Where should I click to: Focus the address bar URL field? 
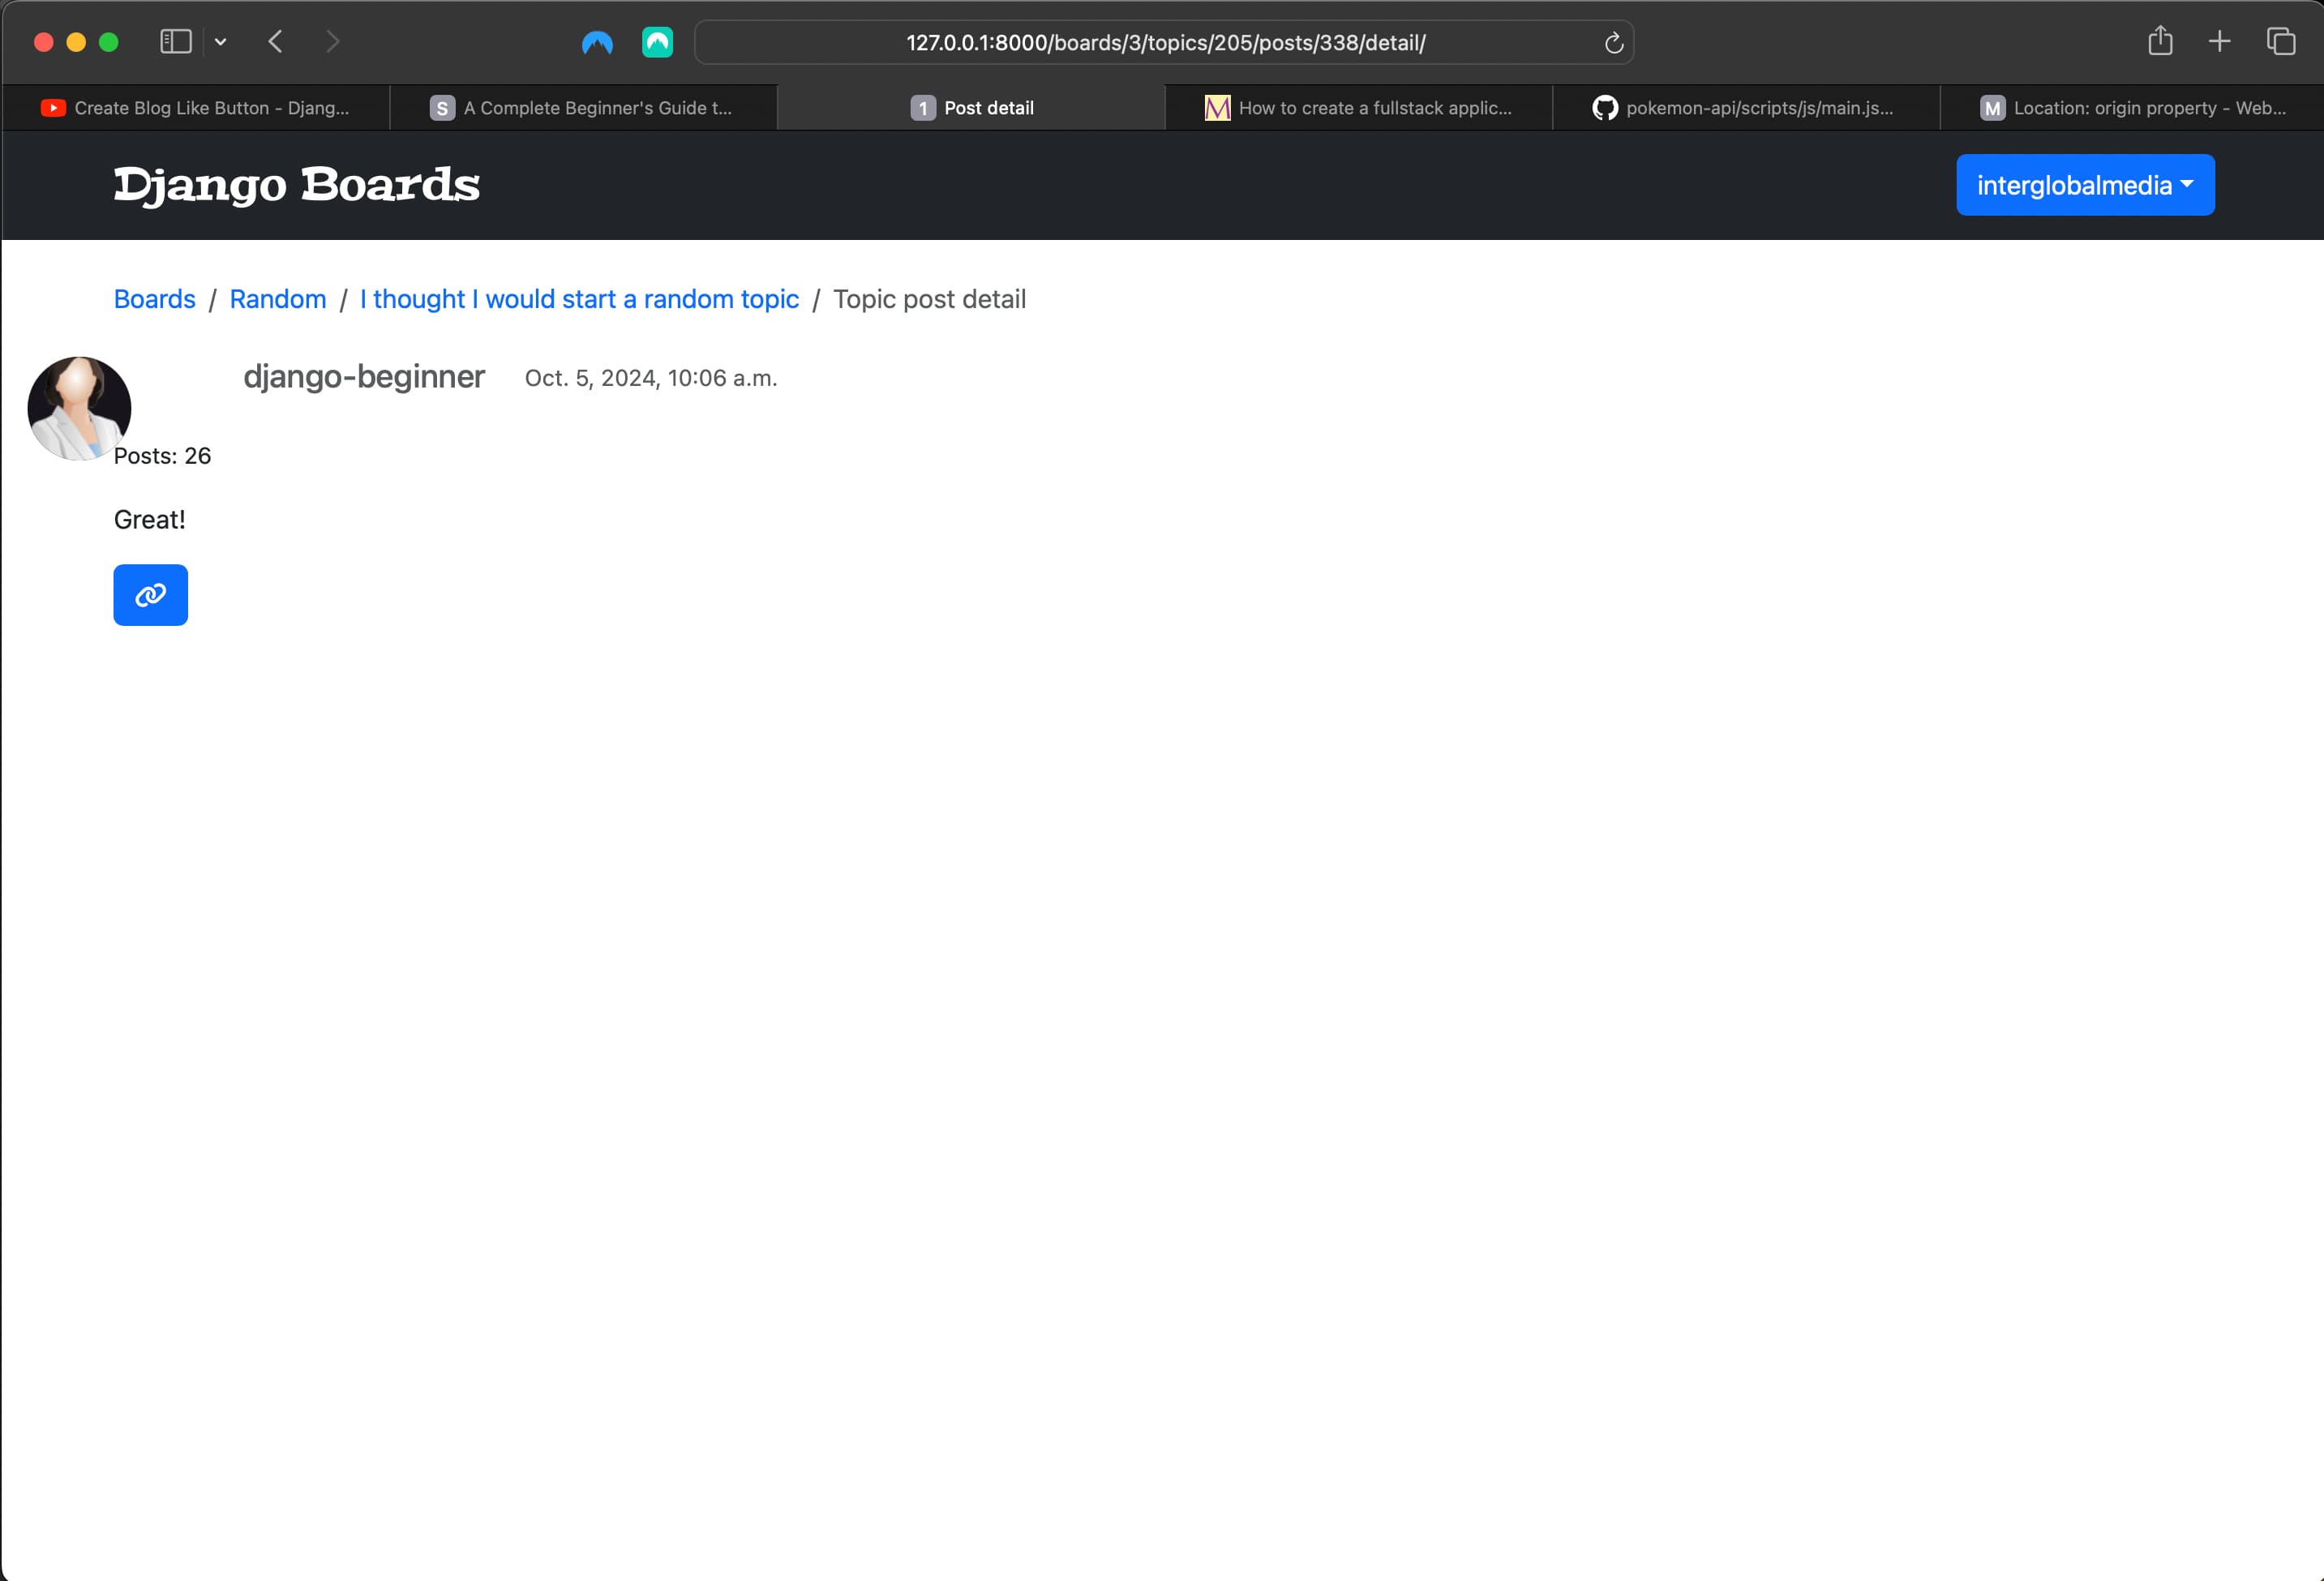(x=1164, y=43)
